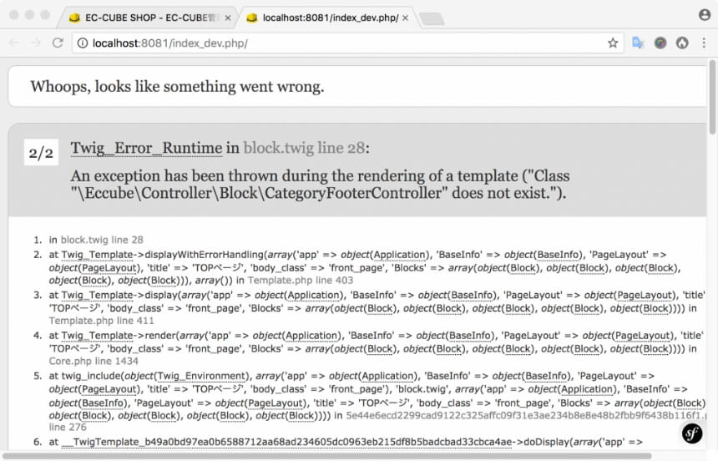Bookmark this page with the star icon
Viewport: 718px width, 461px height.
613,43
